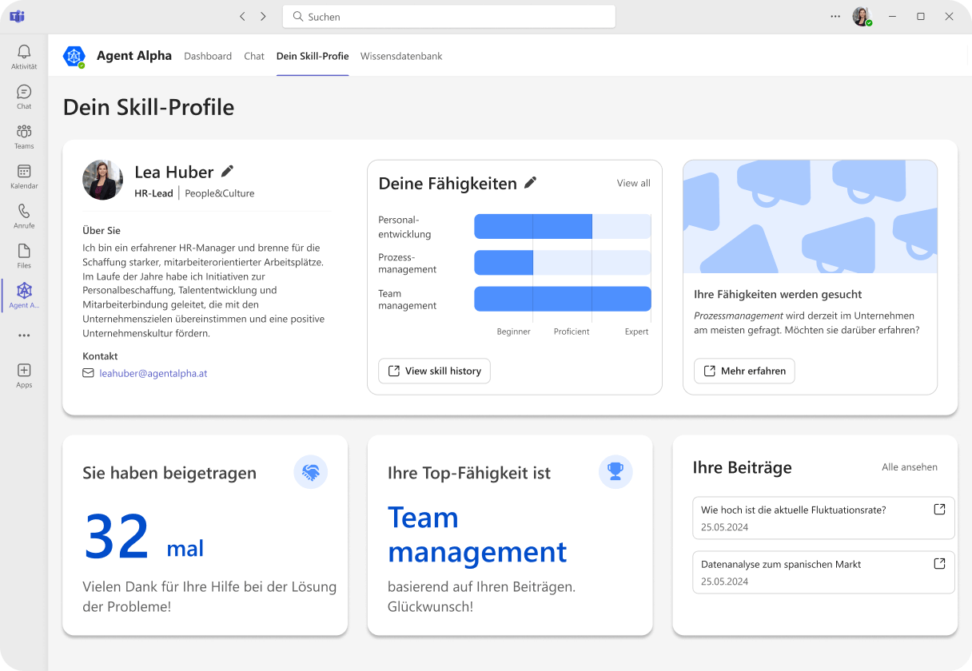Image resolution: width=972 pixels, height=671 pixels.
Task: Switch to the Dashboard tab
Action: click(x=208, y=56)
